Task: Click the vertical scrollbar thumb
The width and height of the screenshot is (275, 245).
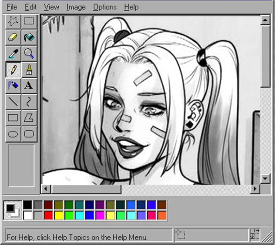Action: coord(265,56)
